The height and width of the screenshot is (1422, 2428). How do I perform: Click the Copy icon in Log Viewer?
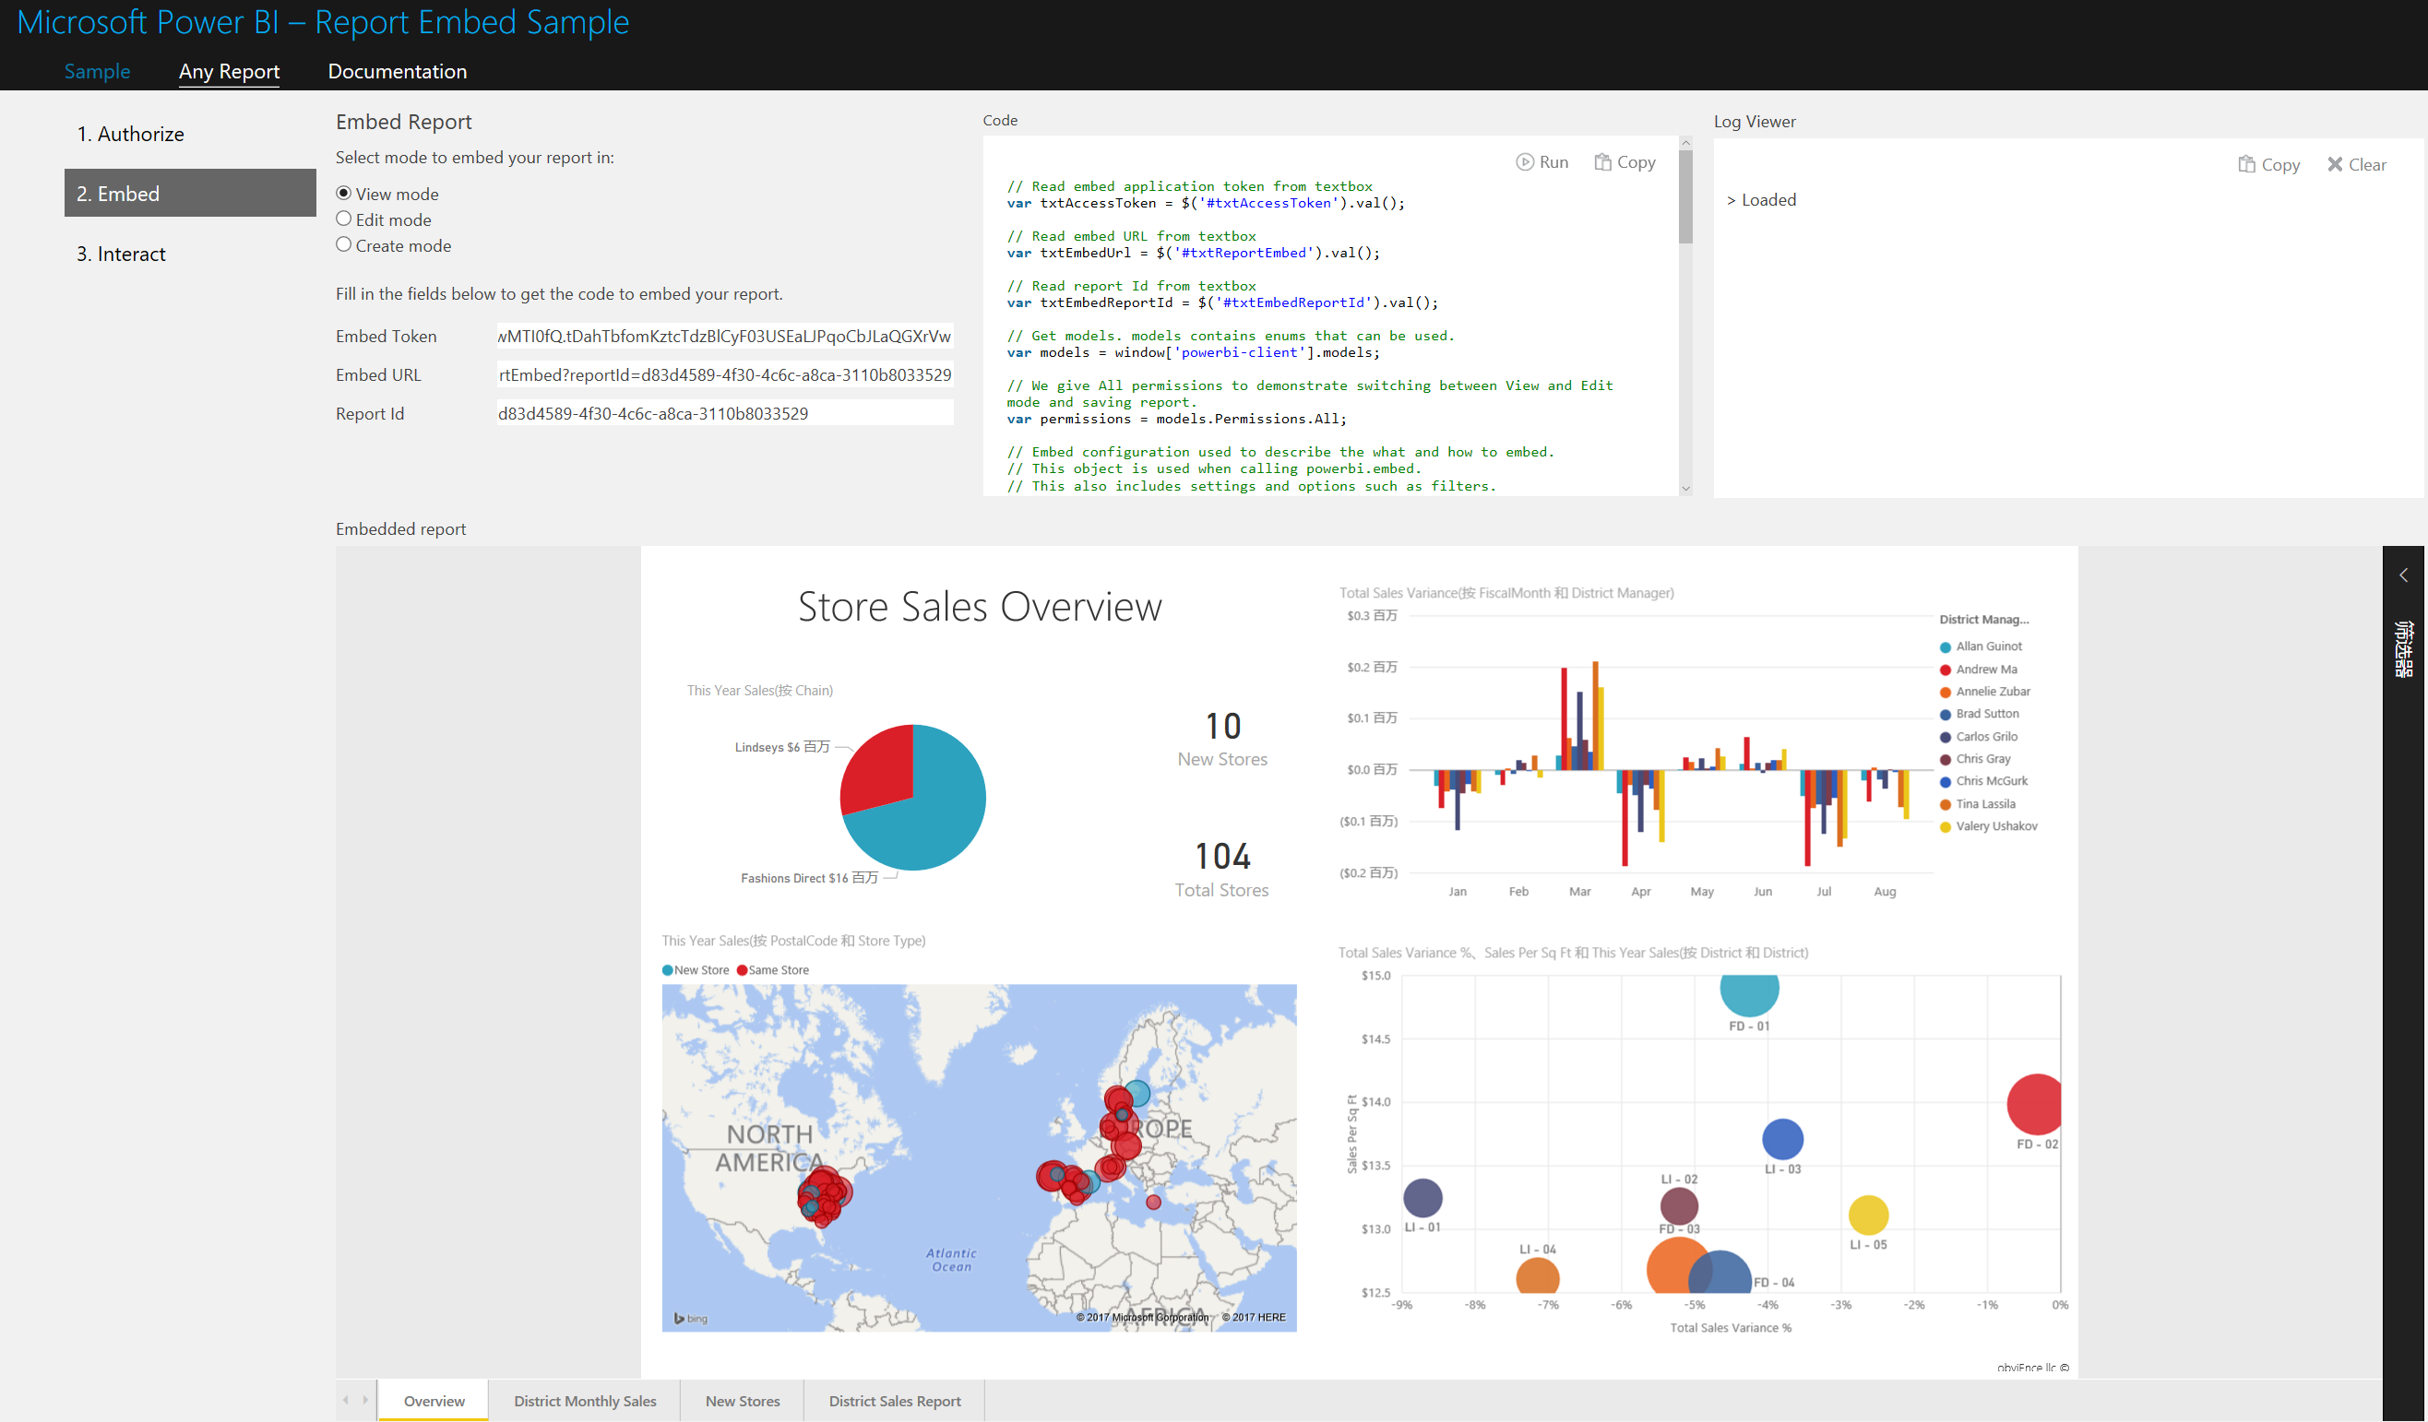click(2246, 164)
